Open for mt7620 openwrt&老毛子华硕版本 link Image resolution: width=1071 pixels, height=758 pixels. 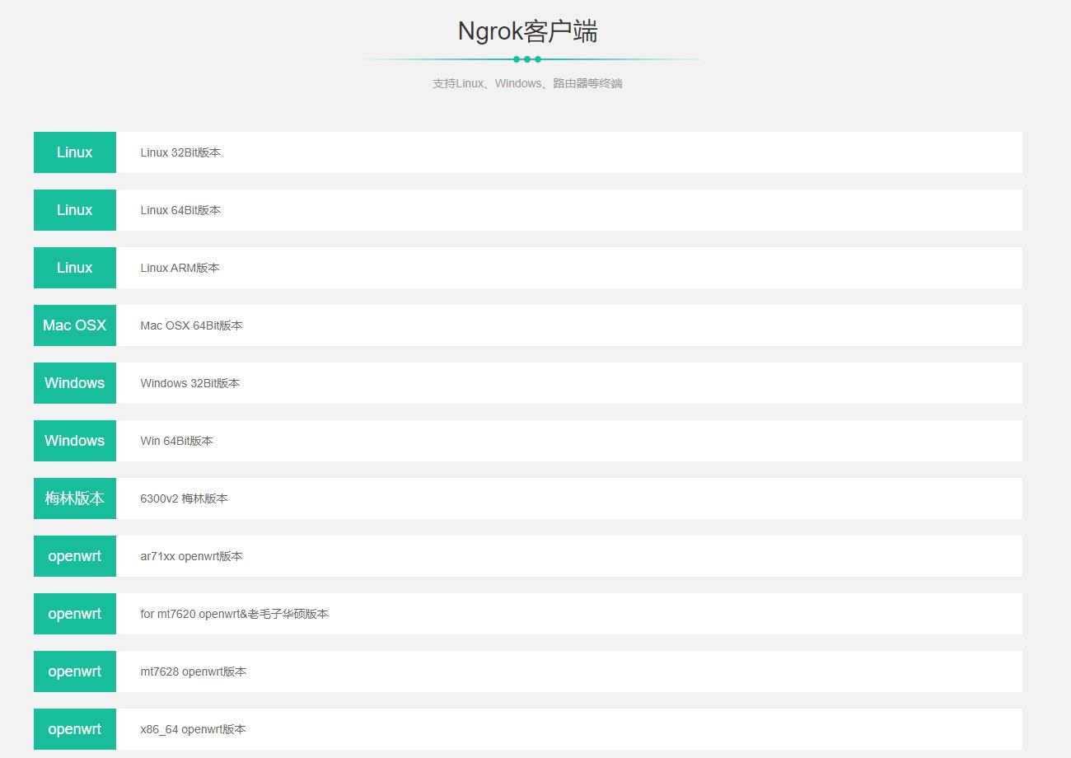[x=234, y=614]
